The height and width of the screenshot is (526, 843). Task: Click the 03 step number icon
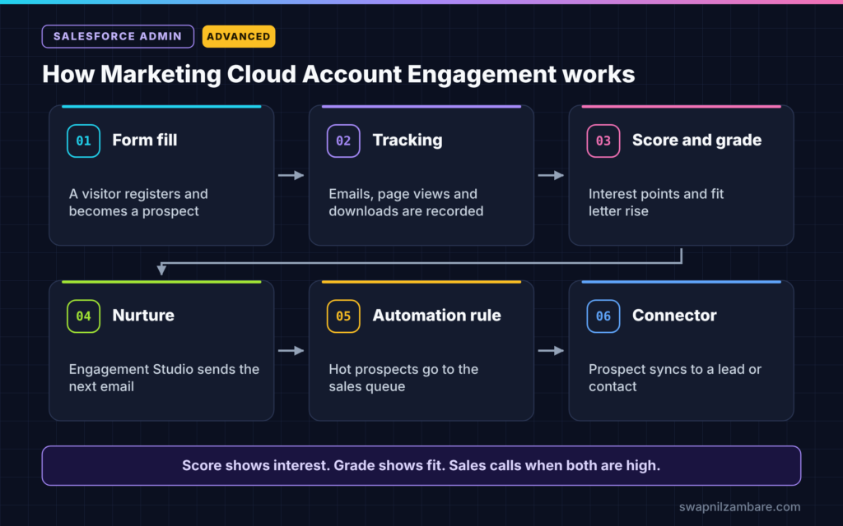pyautogui.click(x=603, y=141)
